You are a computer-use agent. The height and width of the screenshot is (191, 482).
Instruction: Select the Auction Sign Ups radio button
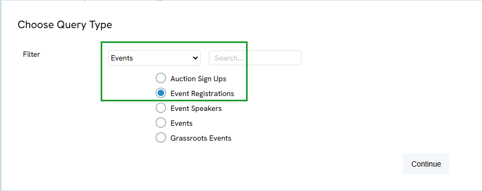[x=160, y=79]
